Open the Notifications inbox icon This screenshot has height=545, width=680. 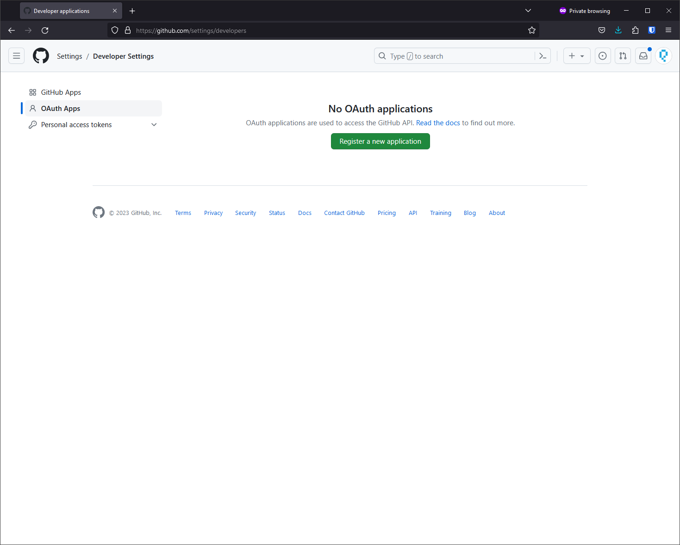[643, 56]
